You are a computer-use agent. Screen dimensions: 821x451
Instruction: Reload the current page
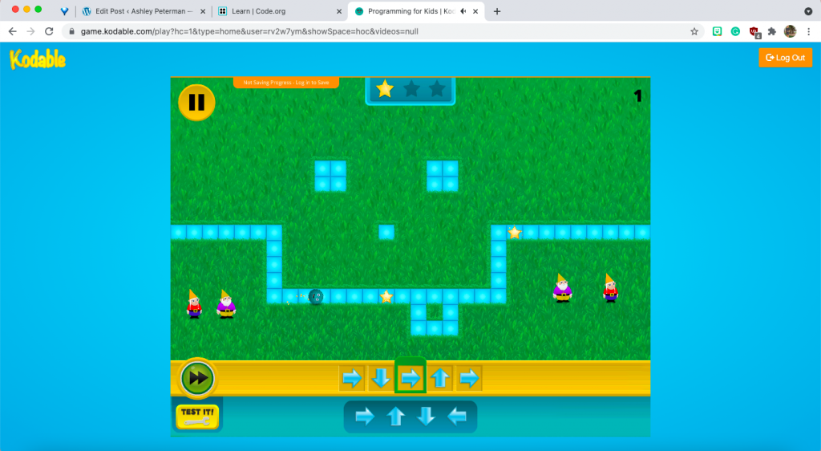(49, 31)
